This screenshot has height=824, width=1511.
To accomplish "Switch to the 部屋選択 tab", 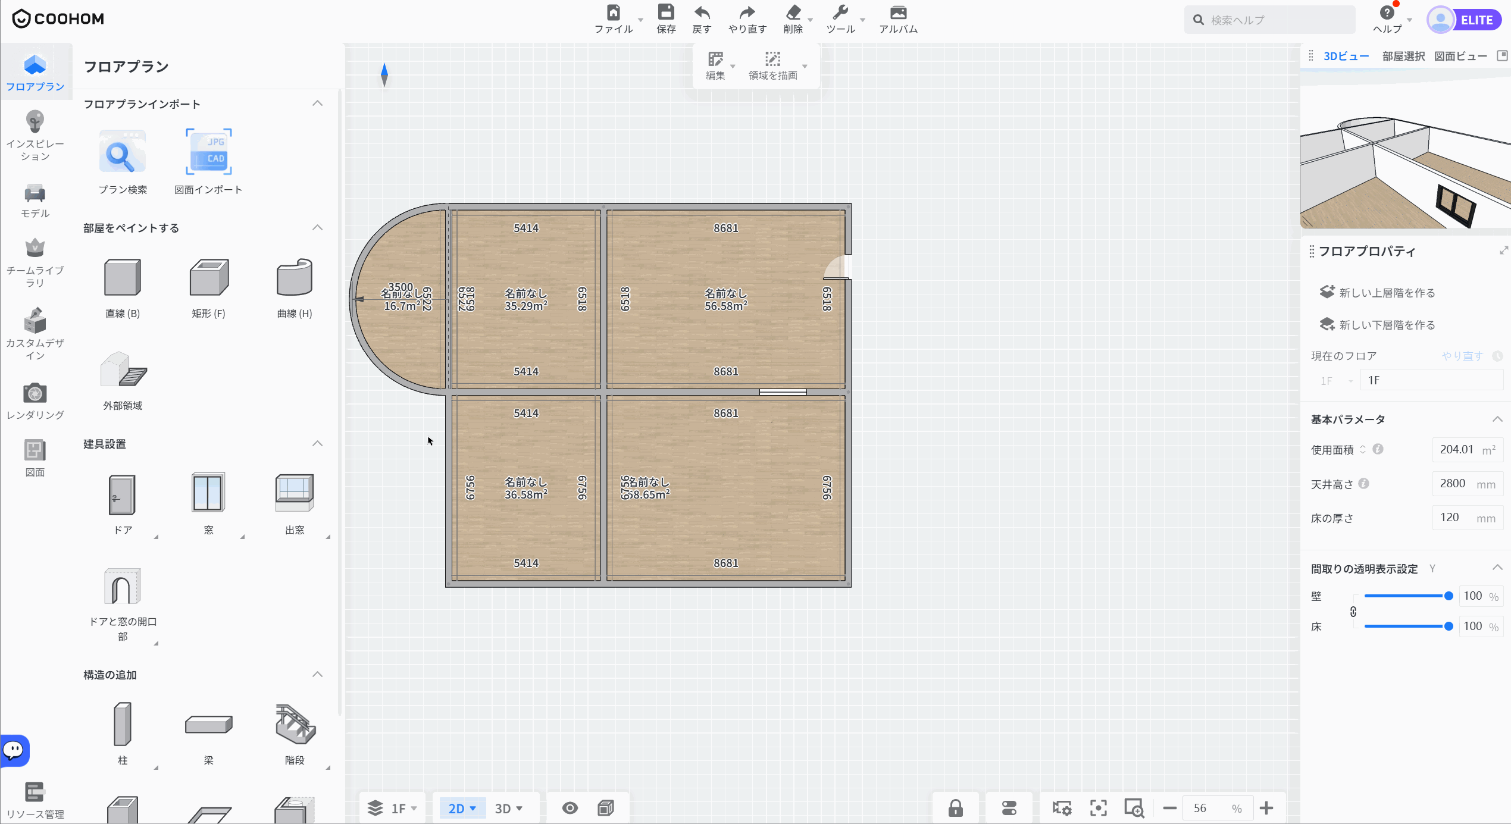I will 1403,56.
